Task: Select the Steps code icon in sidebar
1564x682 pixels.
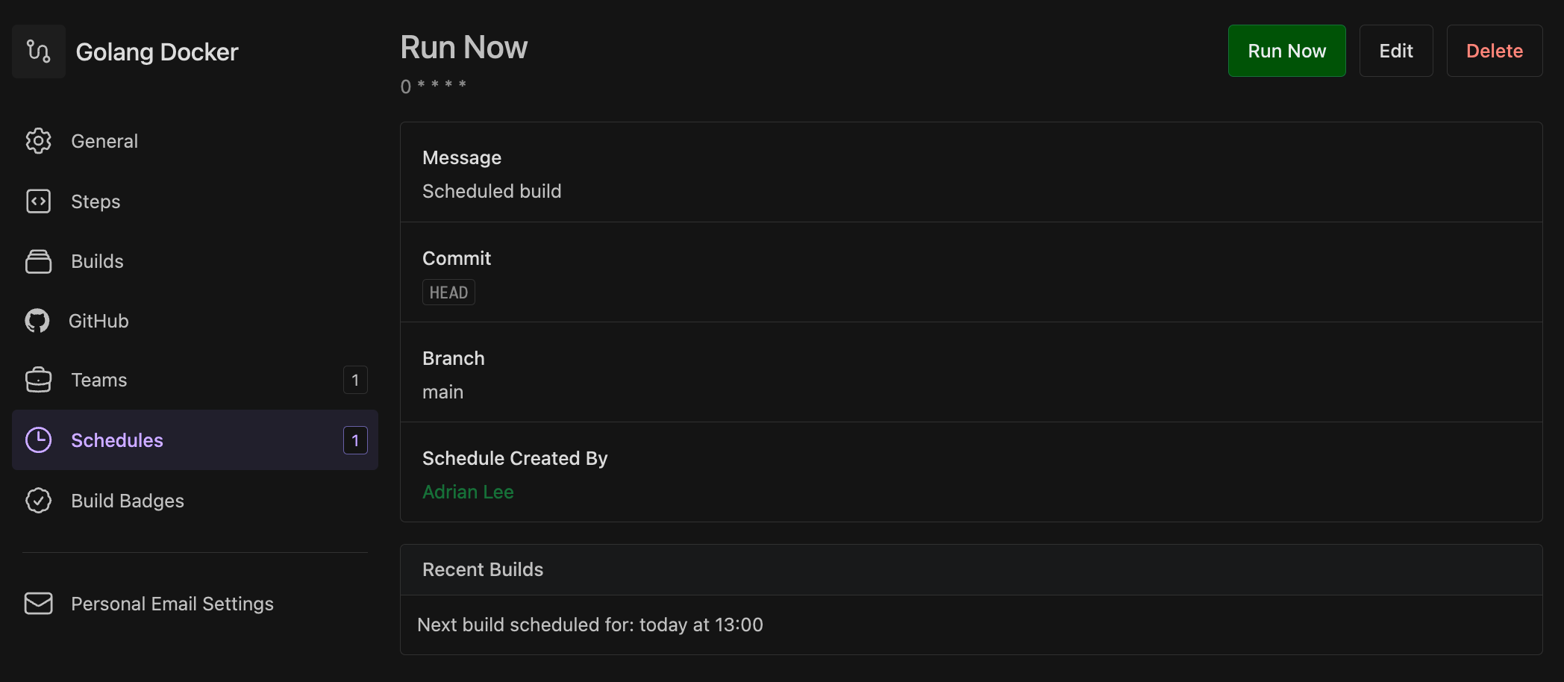Action: [38, 201]
